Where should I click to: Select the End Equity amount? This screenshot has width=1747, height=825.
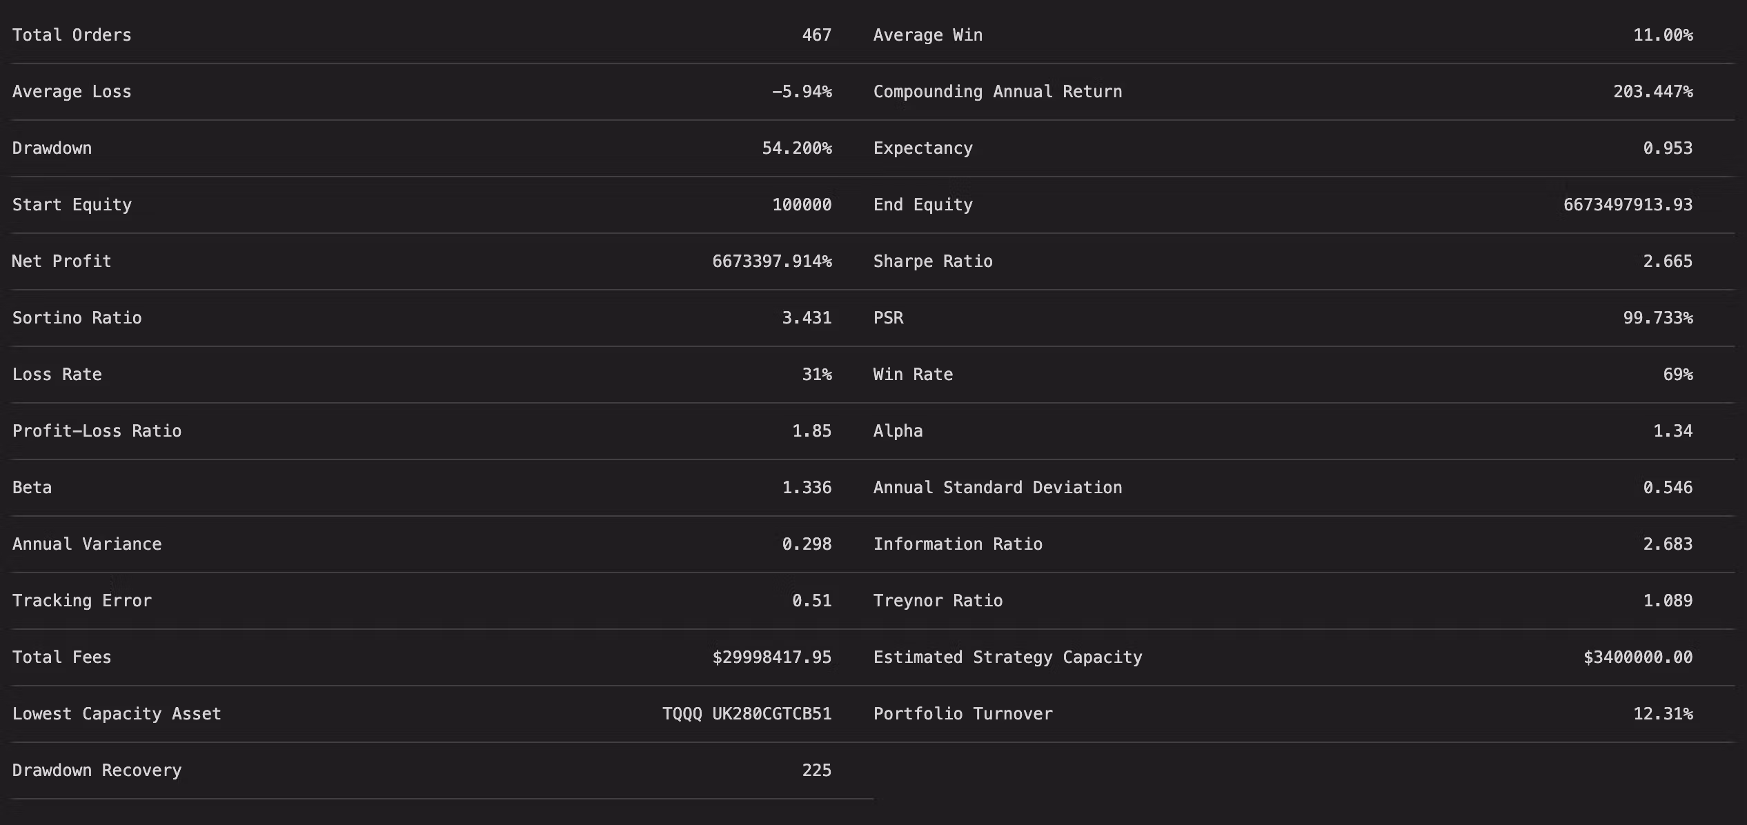click(1628, 205)
